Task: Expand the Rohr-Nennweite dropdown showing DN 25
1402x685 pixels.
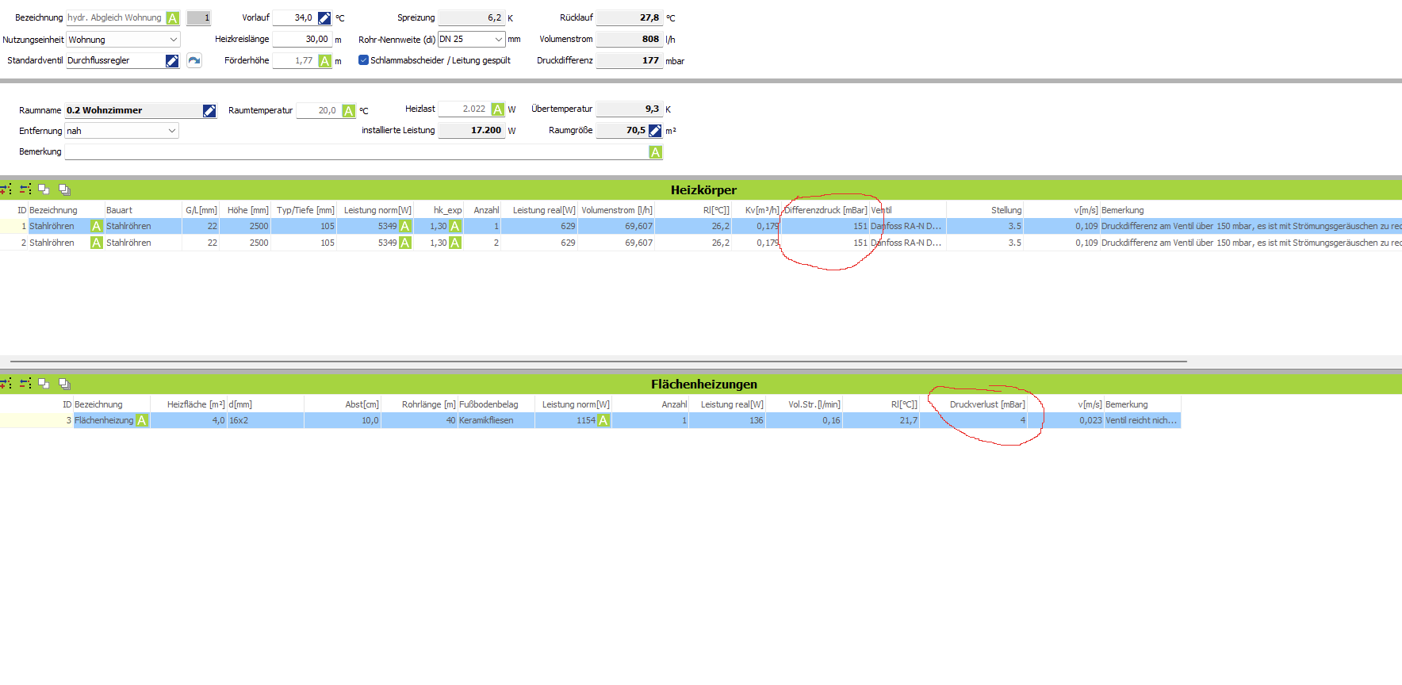Action: [471, 39]
